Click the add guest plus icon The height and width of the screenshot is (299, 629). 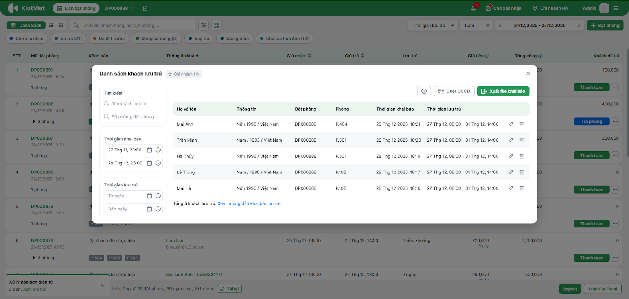coord(424,91)
